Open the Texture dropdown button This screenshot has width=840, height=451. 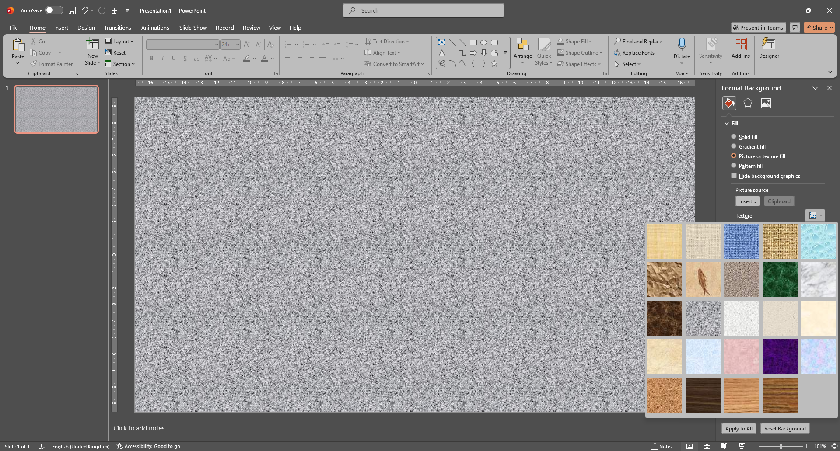pyautogui.click(x=815, y=215)
